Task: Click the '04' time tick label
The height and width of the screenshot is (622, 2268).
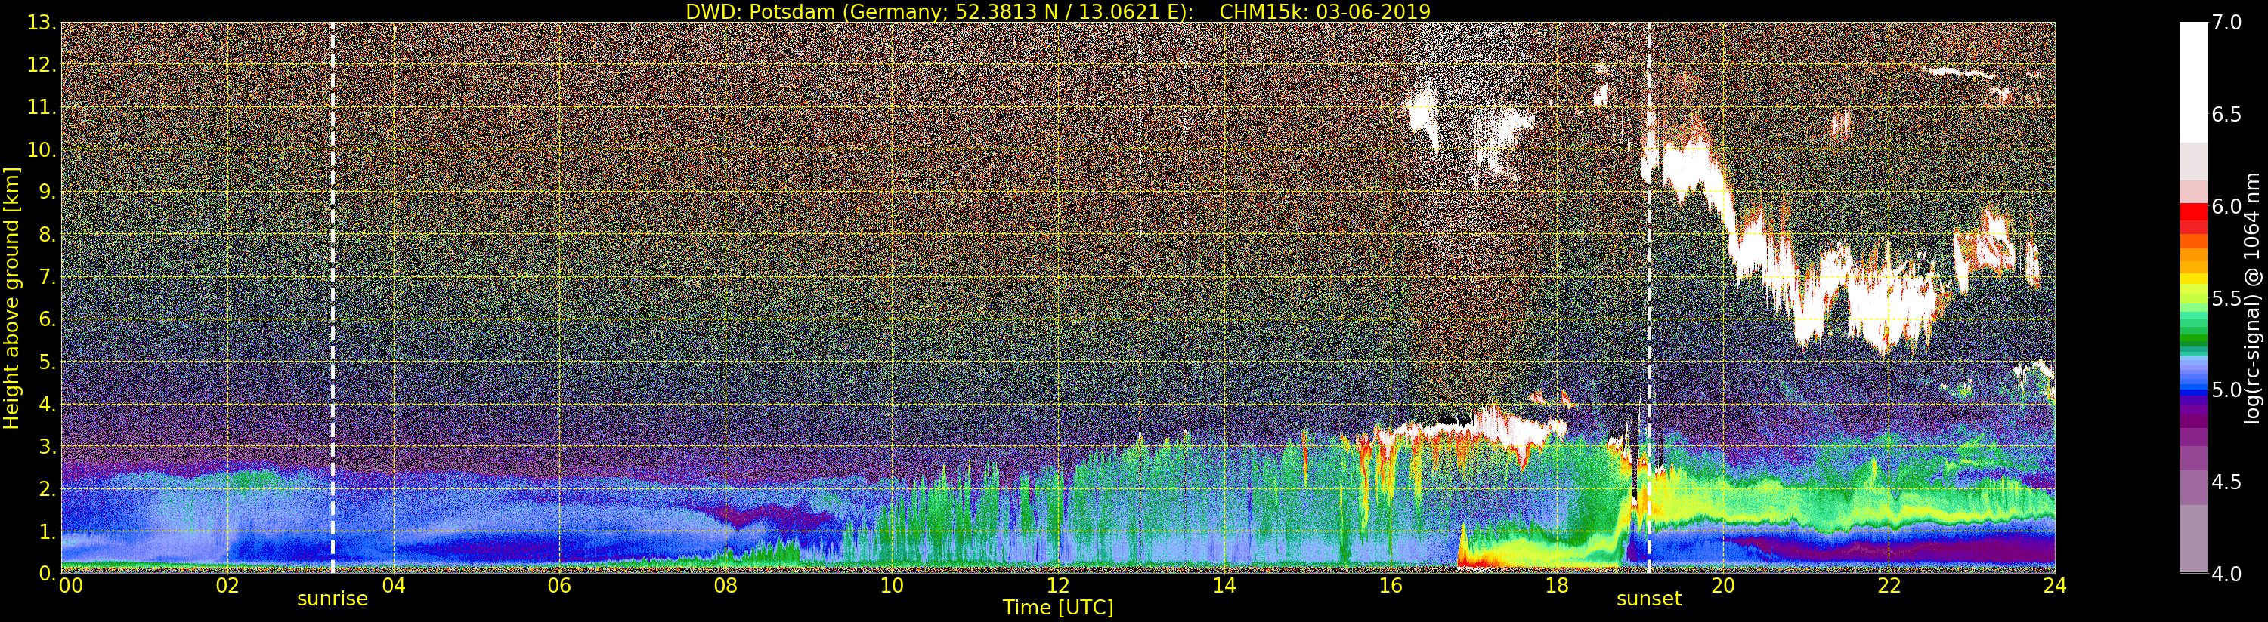Action: (x=394, y=585)
